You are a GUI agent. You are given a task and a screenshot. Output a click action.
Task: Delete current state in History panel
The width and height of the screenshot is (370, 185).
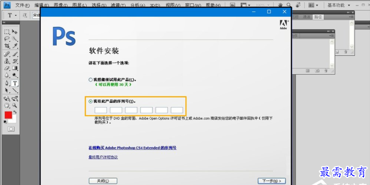(x=326, y=71)
